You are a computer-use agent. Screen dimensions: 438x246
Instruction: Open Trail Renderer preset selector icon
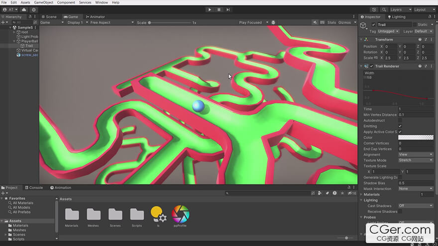426,66
